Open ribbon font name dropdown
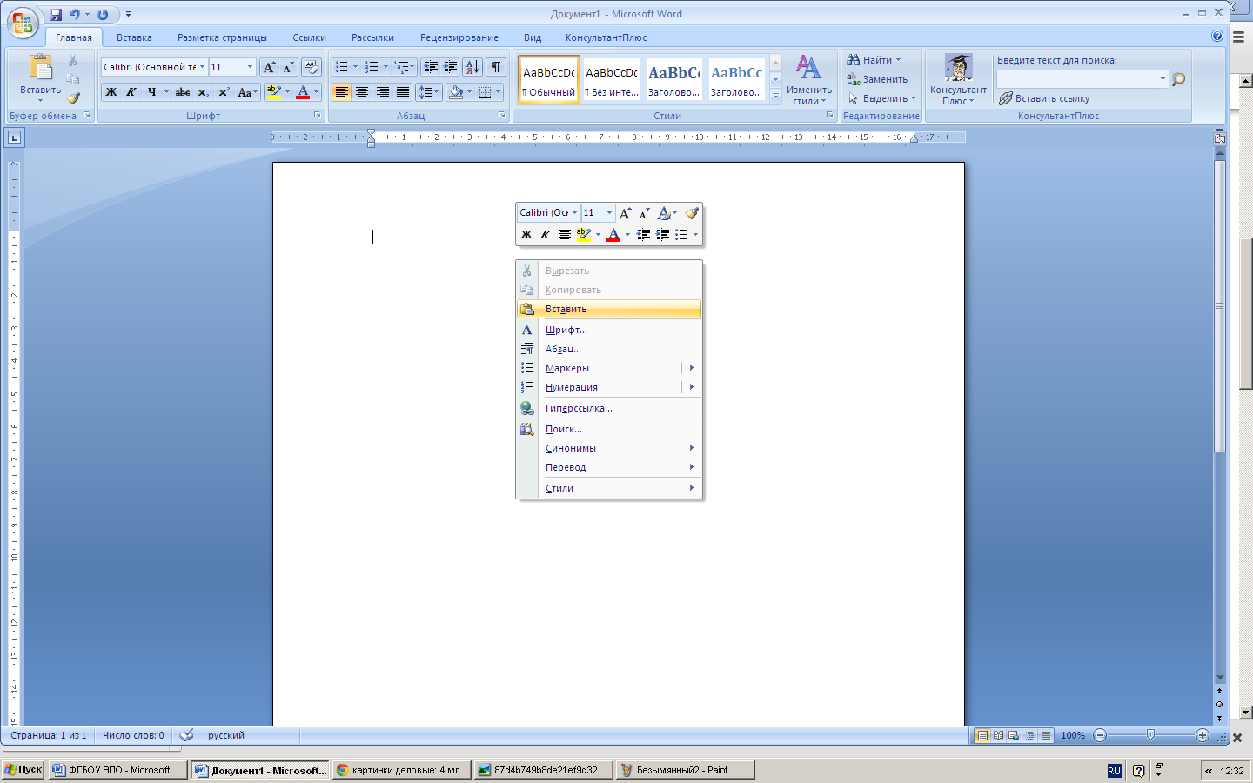The height and width of the screenshot is (783, 1253). click(x=202, y=67)
